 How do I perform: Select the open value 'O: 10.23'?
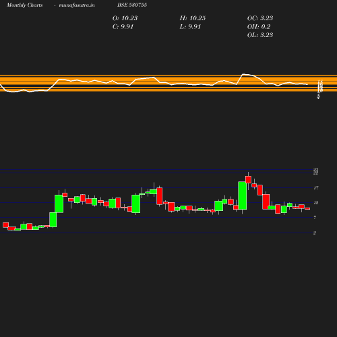[x=125, y=18]
